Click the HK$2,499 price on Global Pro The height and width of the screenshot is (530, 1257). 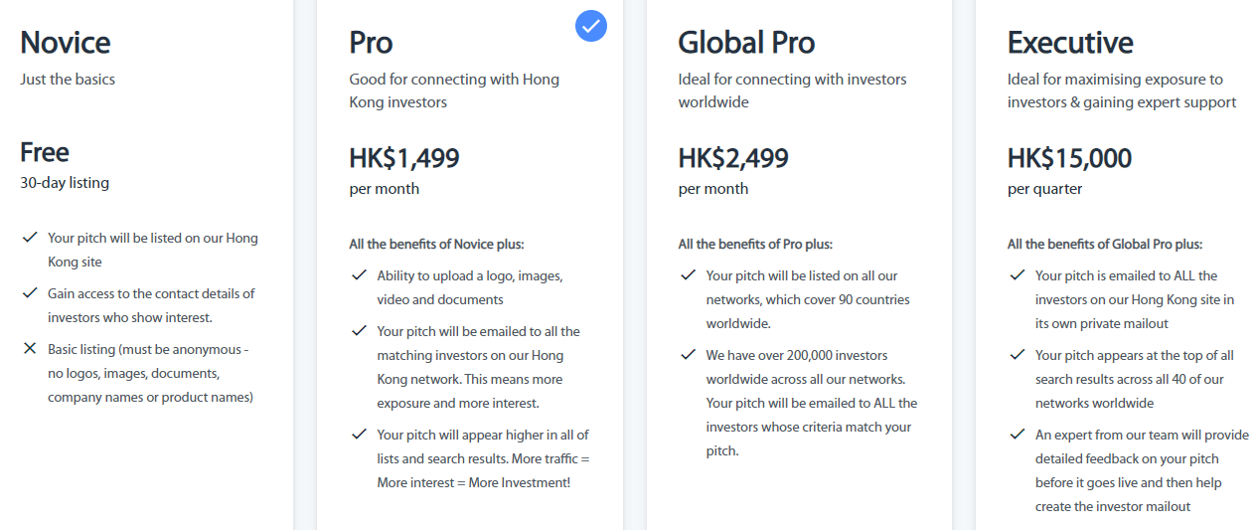(733, 158)
